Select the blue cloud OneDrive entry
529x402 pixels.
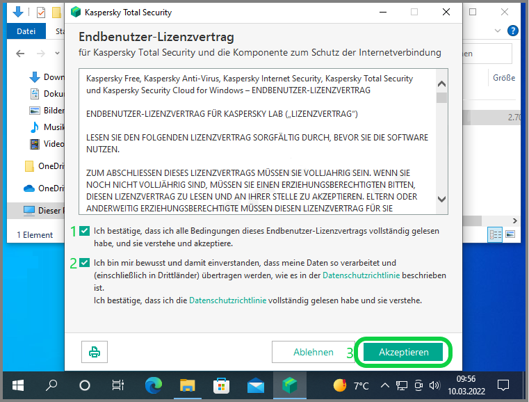tap(44, 188)
